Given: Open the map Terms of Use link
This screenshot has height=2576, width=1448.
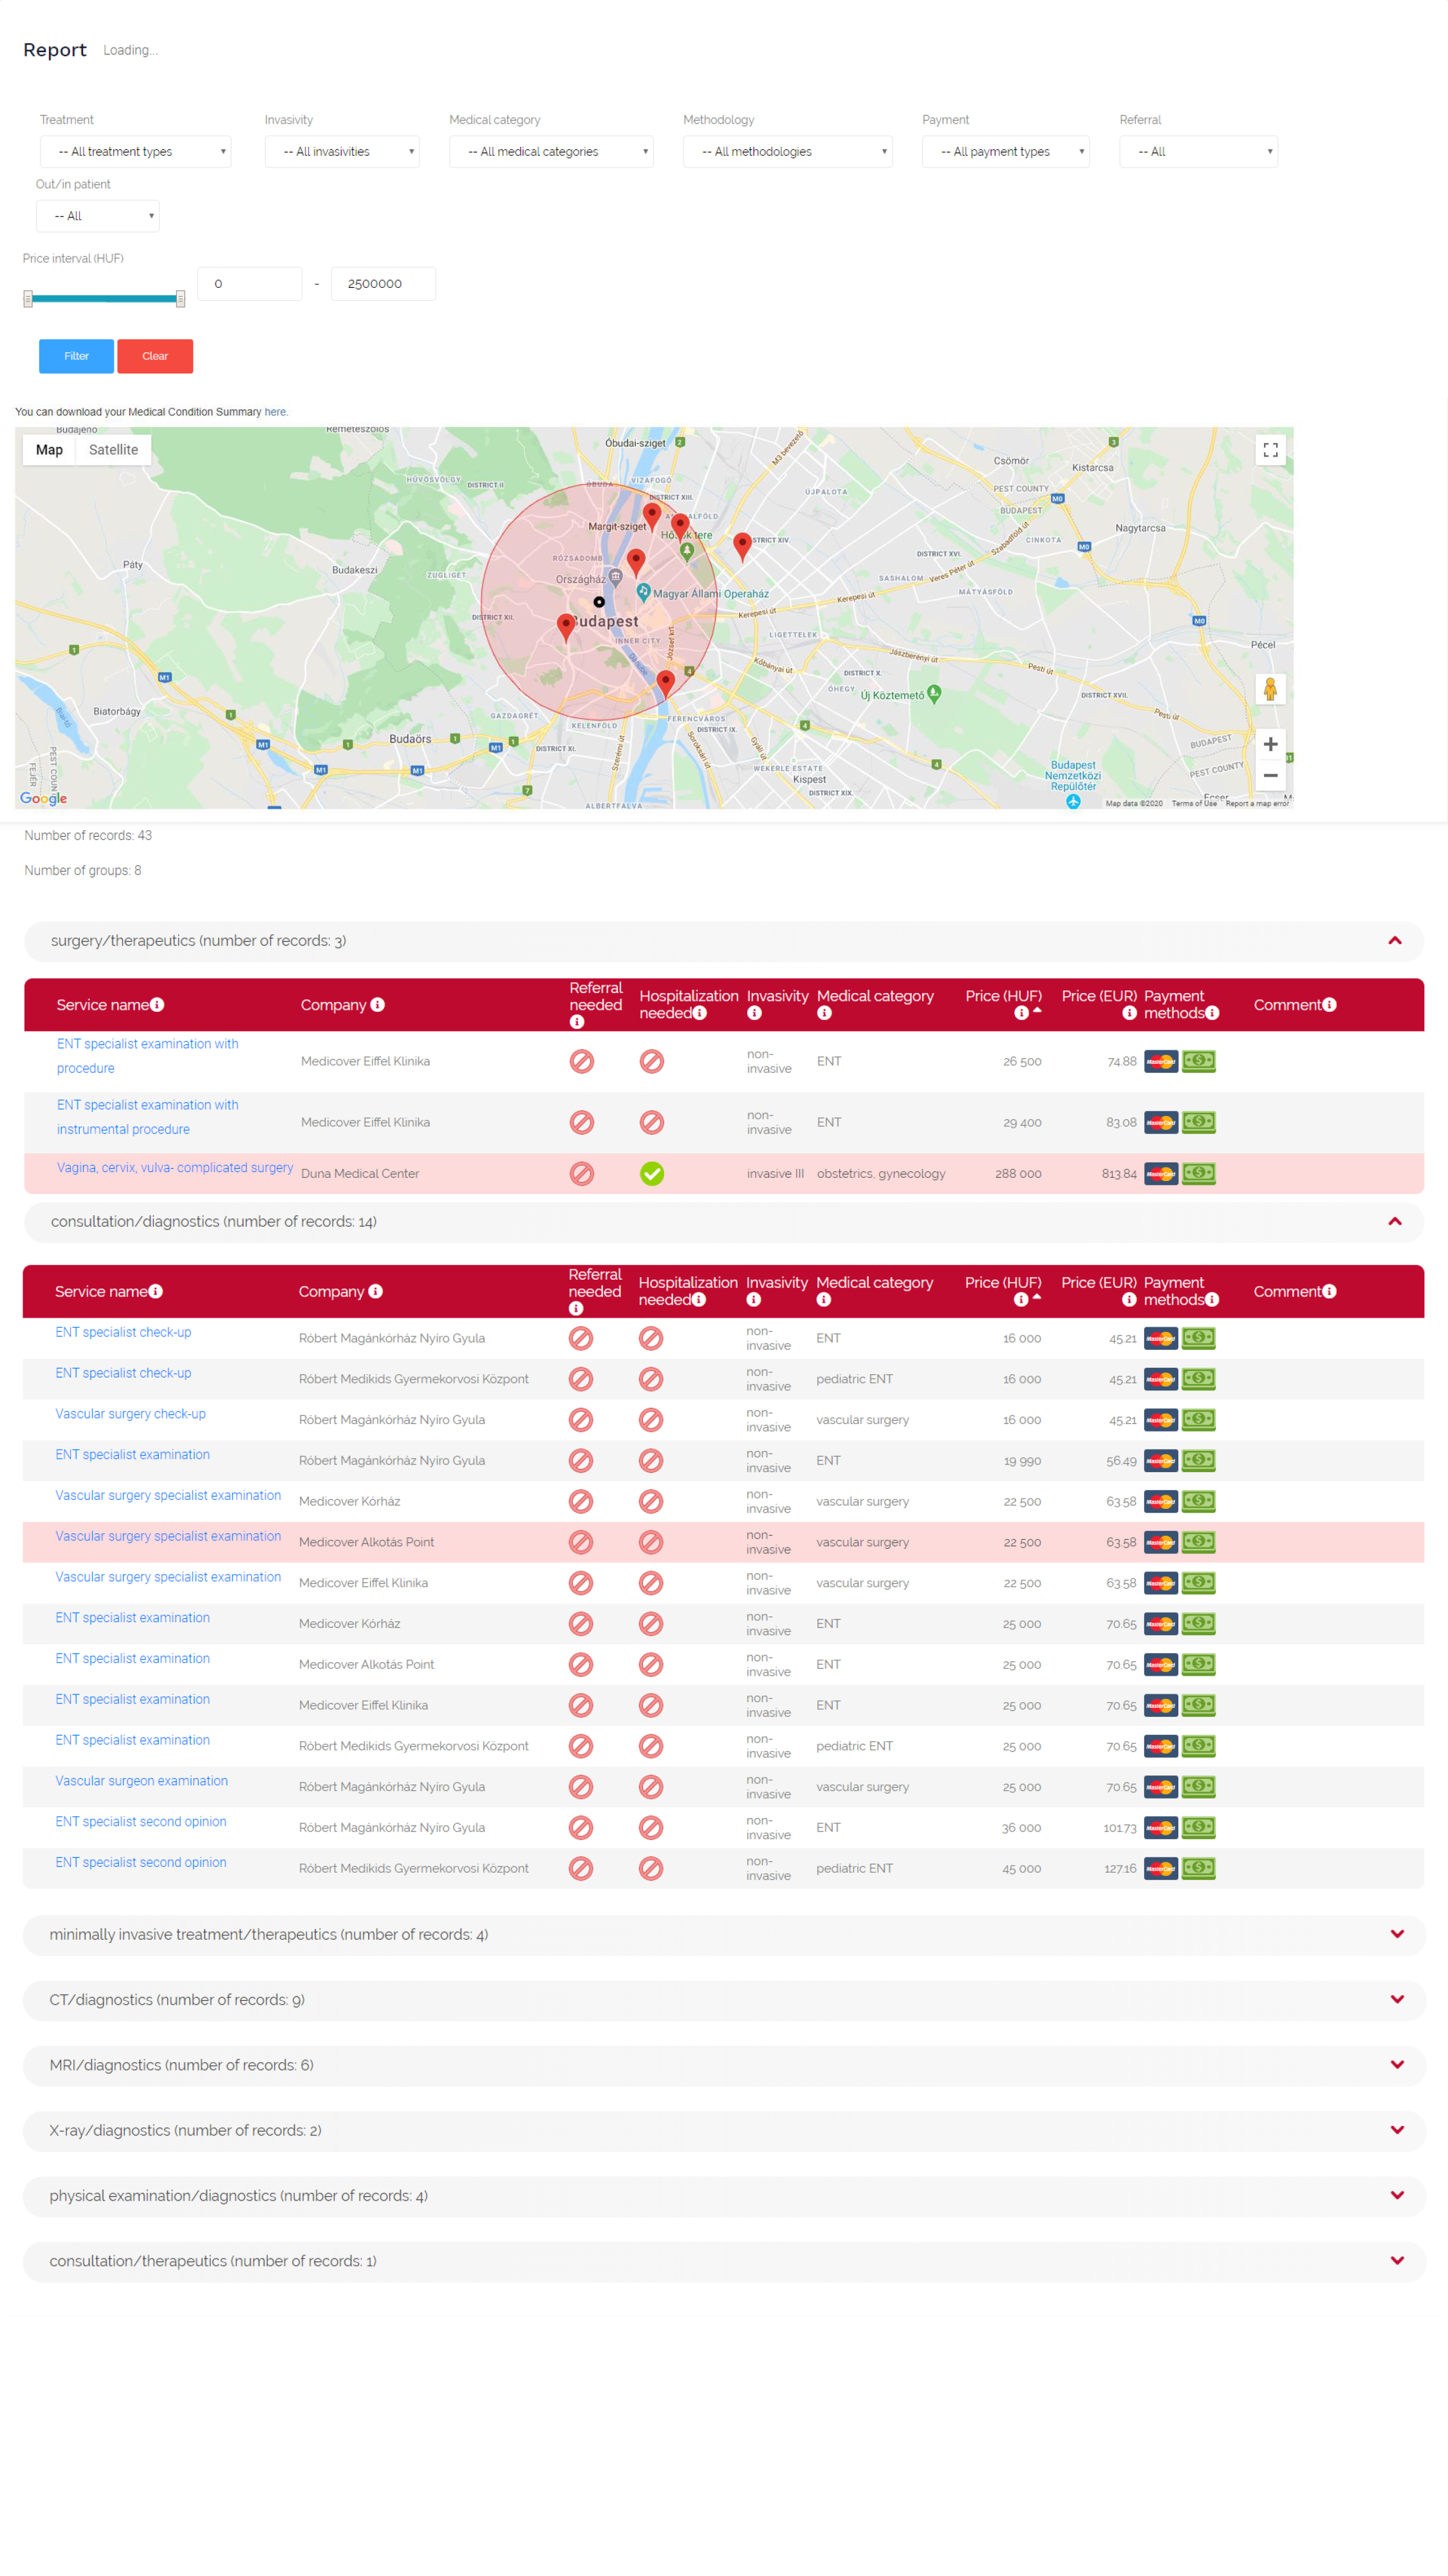Looking at the screenshot, I should [x=1194, y=803].
